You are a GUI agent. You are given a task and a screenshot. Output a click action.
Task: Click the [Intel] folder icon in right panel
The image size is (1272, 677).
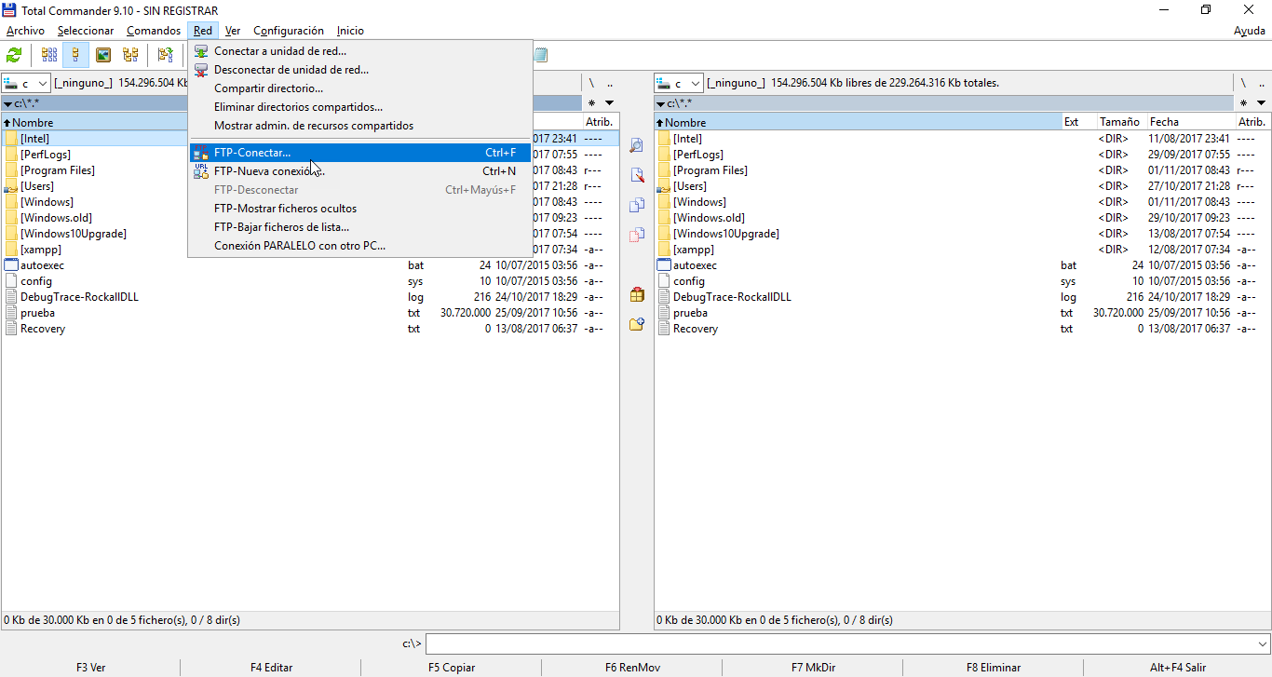(664, 139)
